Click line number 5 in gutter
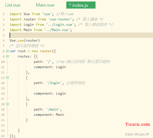The height and width of the screenshot is (138, 153). [x=4, y=35]
